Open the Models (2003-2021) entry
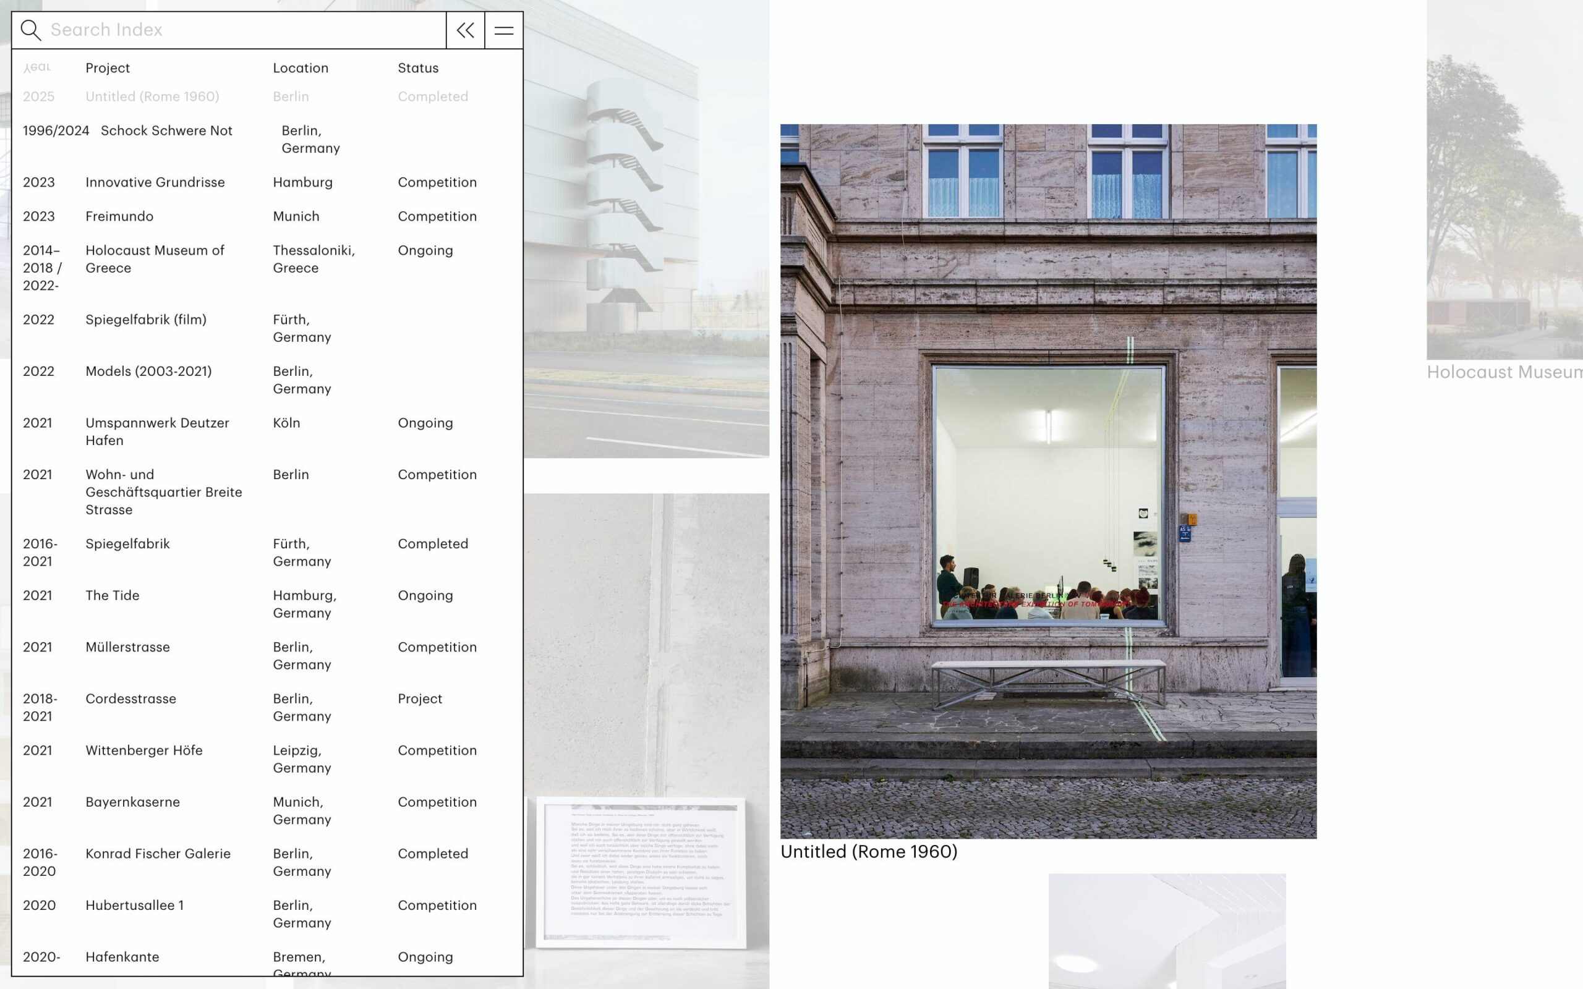Screen dimensions: 1583x989 (x=148, y=371)
